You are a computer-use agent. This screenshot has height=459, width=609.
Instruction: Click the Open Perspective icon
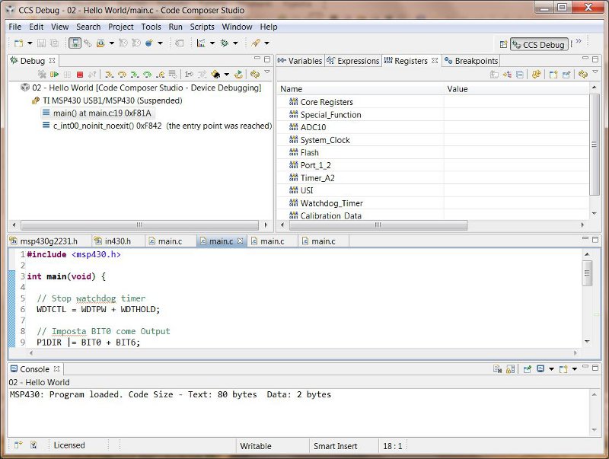tap(503, 44)
